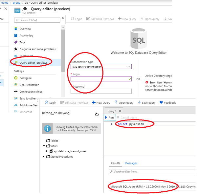The image size is (197, 195).
Task: Click Login in the lower toolbar
Action: 51,103
